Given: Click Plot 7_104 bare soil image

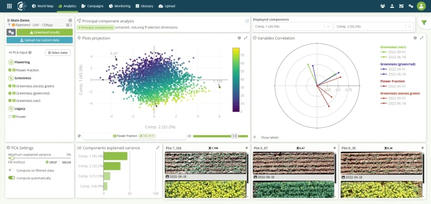Looking at the screenshot, I should pos(205,163).
